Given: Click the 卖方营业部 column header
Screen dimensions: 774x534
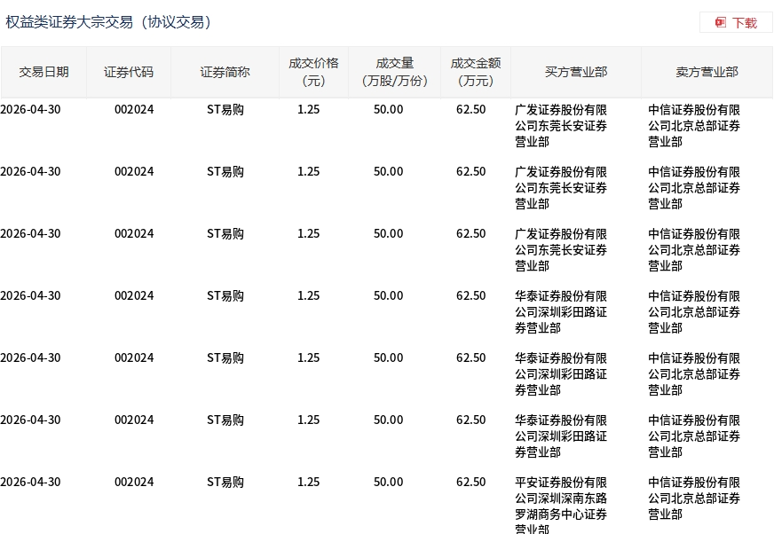Looking at the screenshot, I should pos(707,72).
